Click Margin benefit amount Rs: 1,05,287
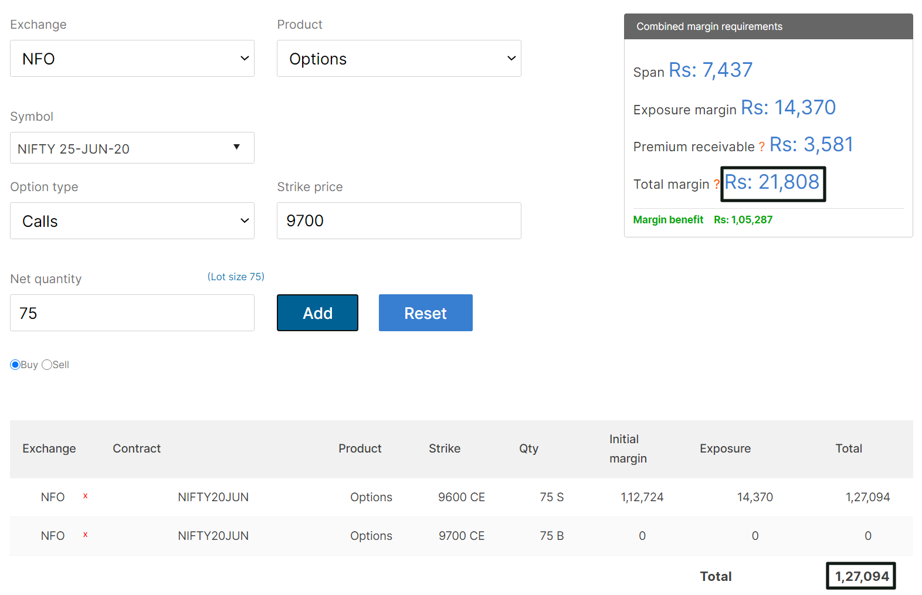This screenshot has width=922, height=595. (743, 220)
